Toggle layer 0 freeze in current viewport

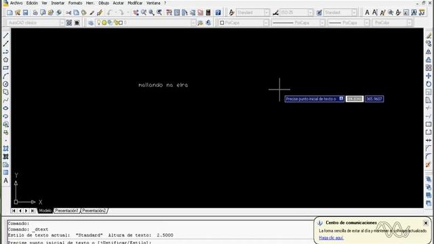pyautogui.click(x=110, y=22)
